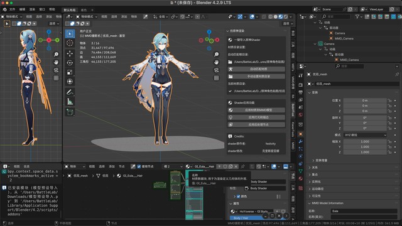Select the 3D Cursor tool

point(70,43)
